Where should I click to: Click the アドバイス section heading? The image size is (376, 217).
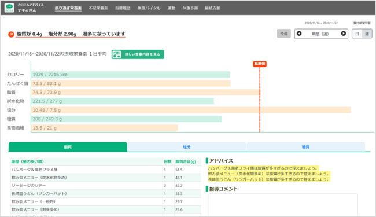coord(221,161)
